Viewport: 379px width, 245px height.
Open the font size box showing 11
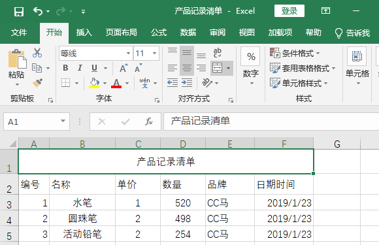[x=146, y=53]
